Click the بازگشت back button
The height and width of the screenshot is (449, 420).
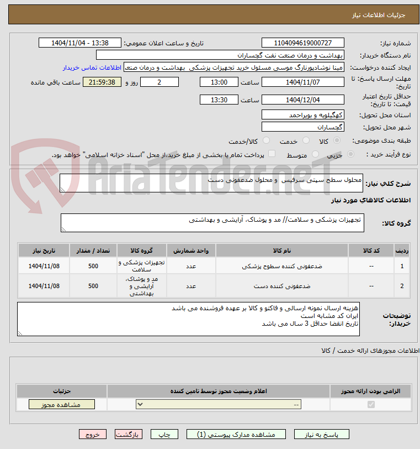pyautogui.click(x=128, y=434)
